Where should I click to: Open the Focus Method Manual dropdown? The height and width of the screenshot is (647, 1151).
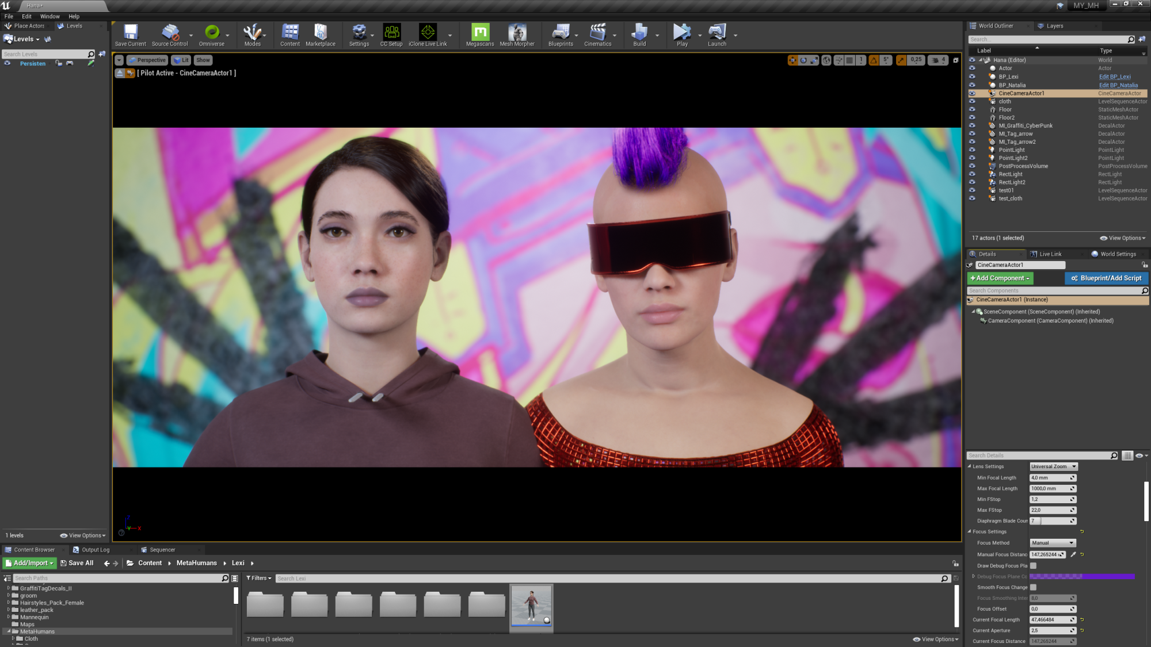click(x=1053, y=543)
